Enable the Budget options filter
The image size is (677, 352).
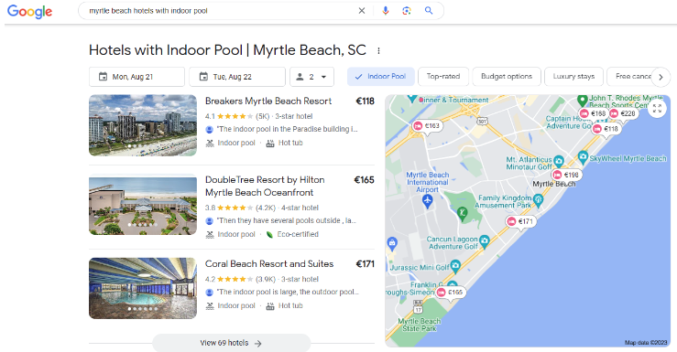[x=507, y=77]
